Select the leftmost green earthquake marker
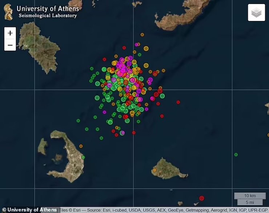This screenshot has height=213, width=269. tap(78, 121)
